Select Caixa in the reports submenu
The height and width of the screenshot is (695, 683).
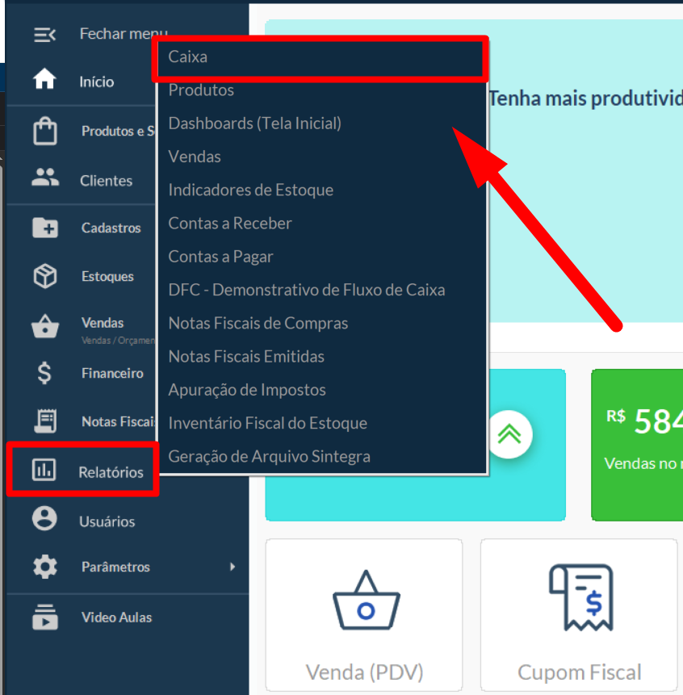click(187, 57)
